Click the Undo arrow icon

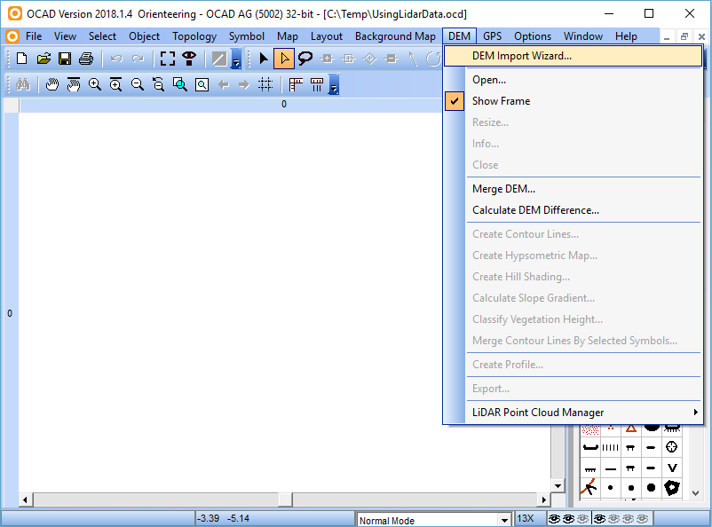click(116, 59)
